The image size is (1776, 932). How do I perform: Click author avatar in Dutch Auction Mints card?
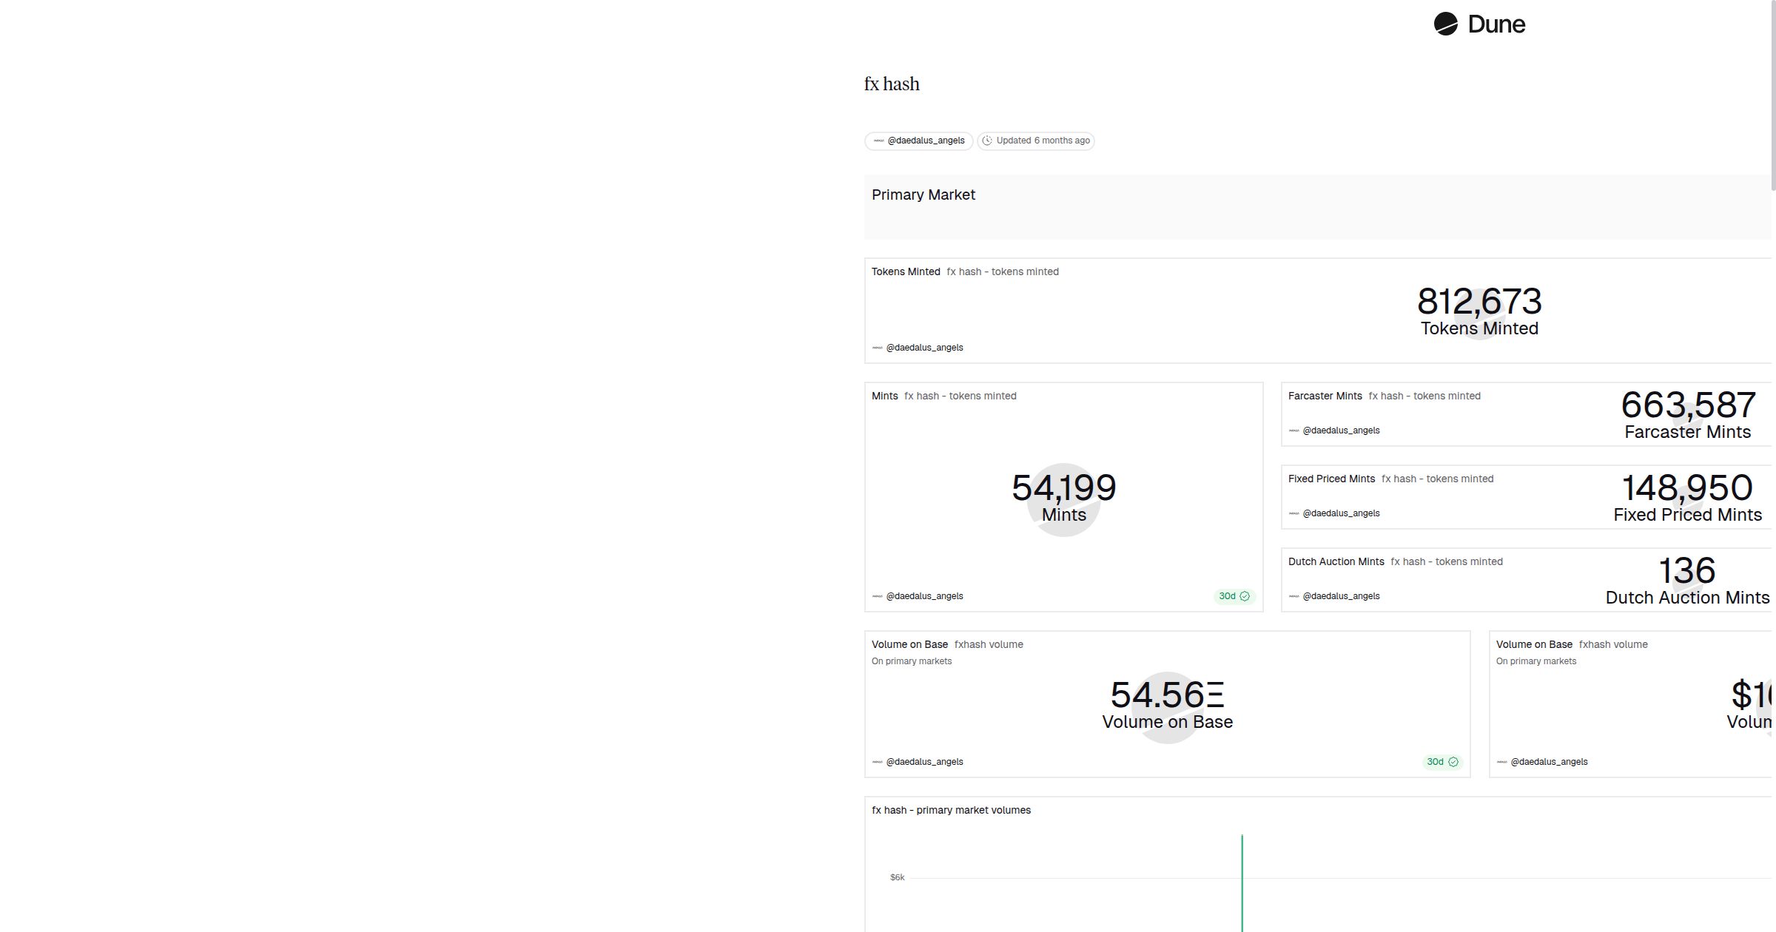pyautogui.click(x=1294, y=596)
